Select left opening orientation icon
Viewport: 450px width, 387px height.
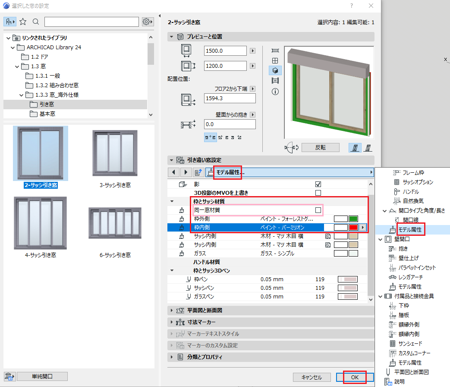pos(355,148)
